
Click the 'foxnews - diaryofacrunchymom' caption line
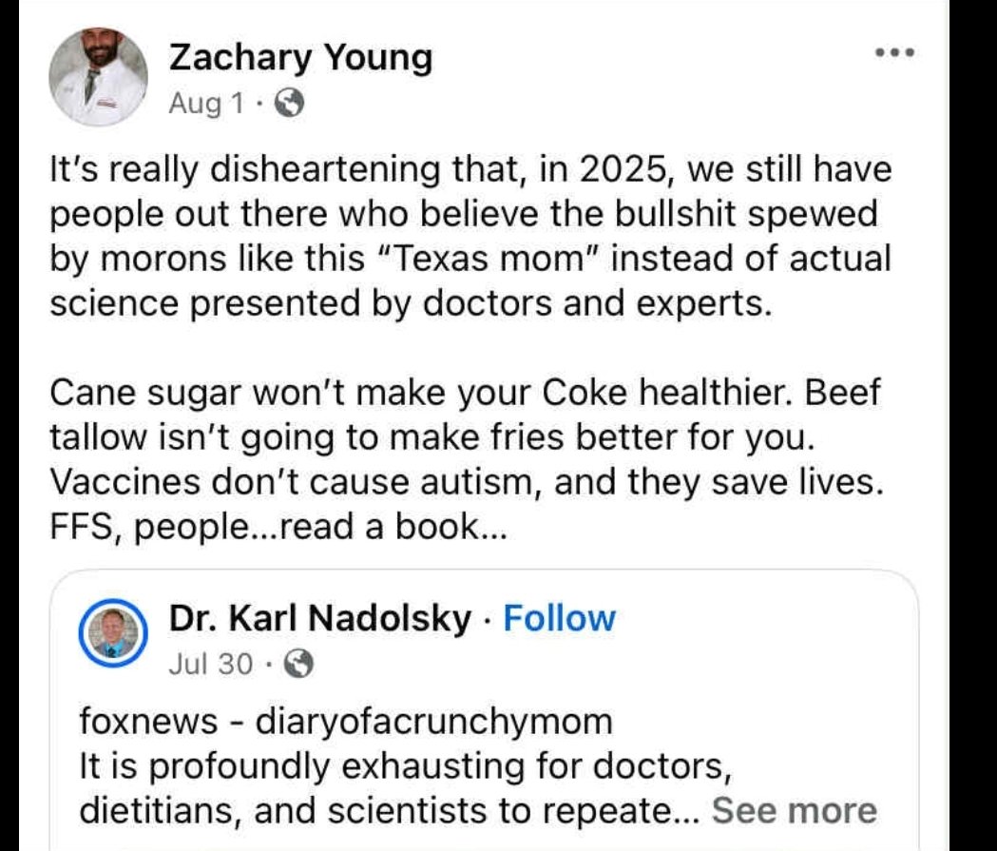tap(346, 722)
